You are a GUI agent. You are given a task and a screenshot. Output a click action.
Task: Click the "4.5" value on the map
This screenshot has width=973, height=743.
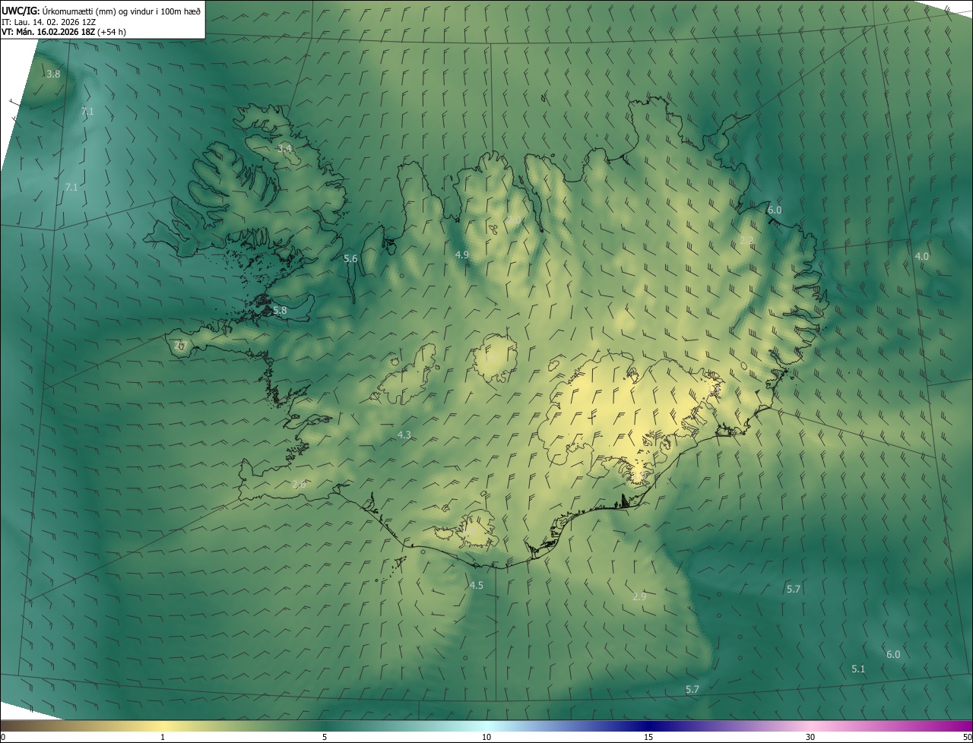coord(476,585)
